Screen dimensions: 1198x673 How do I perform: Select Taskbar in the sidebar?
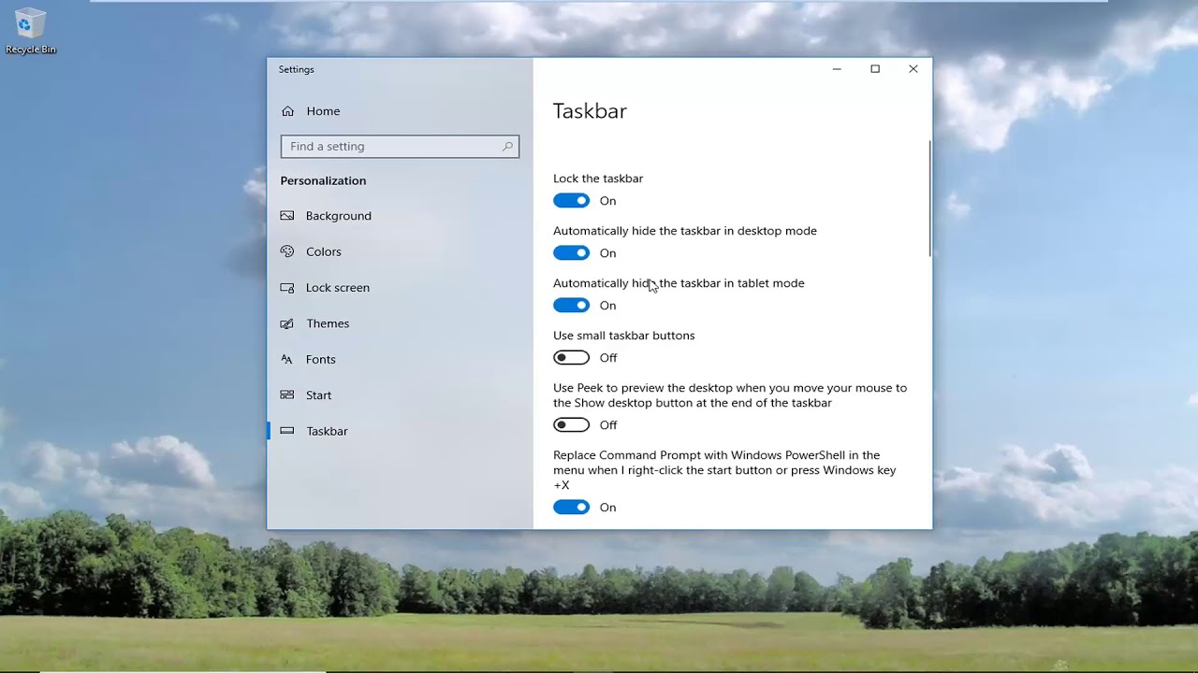400,431
